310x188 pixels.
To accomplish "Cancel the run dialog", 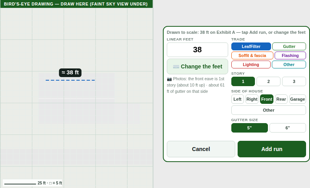I will click(x=201, y=149).
